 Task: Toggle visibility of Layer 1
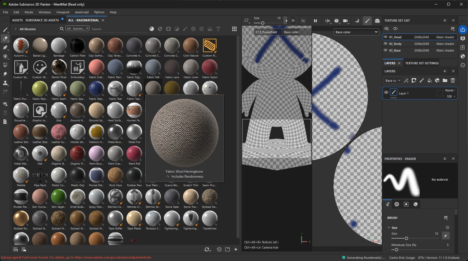click(x=386, y=93)
